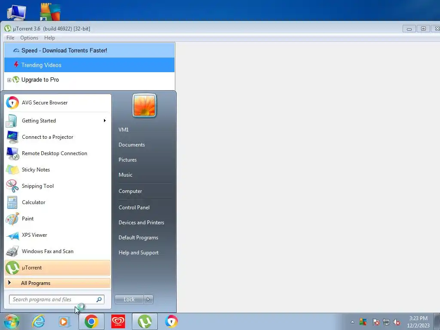Click the Getting Started icon
Viewport: 440px width, 330px height.
coord(12,121)
